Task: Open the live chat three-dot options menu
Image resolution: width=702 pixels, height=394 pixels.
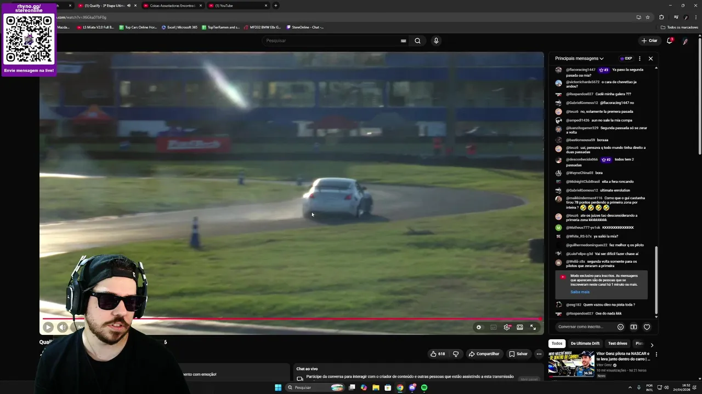Action: pos(639,59)
